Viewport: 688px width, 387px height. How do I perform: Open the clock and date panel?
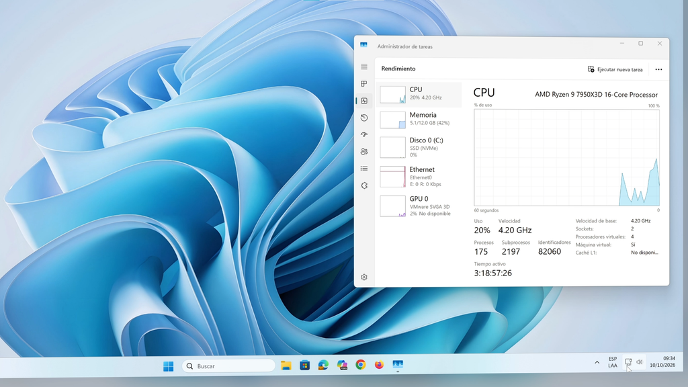[662, 362]
